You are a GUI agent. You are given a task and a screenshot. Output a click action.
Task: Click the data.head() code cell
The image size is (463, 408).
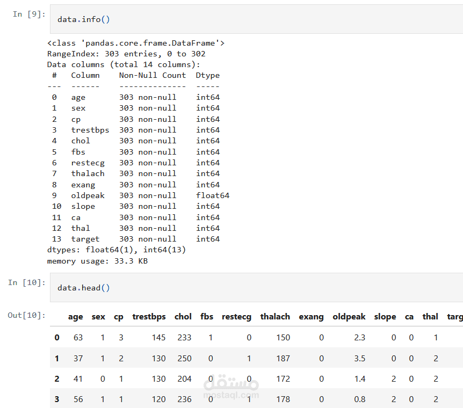click(x=256, y=288)
